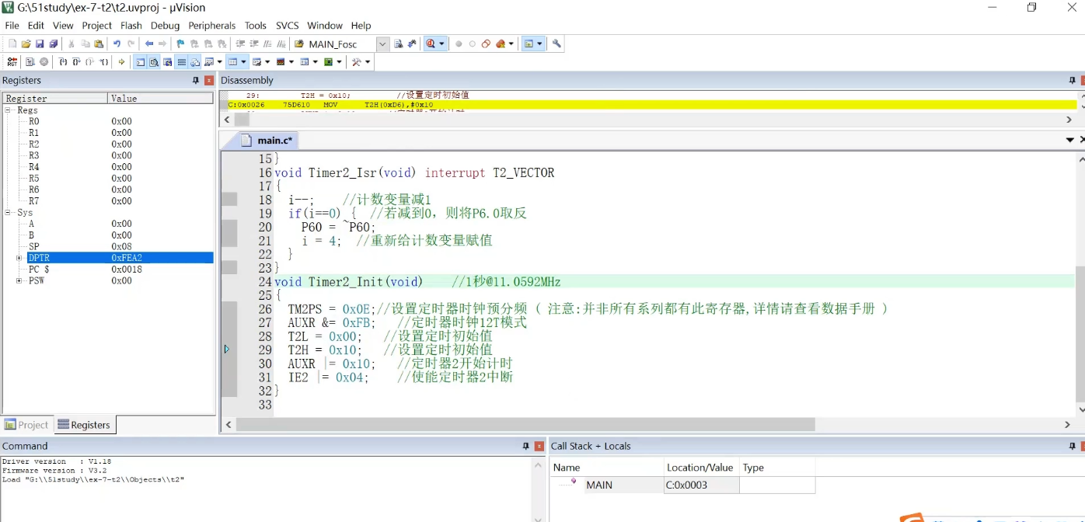Open the editor tab list dropdown arrow
This screenshot has width=1085, height=522.
click(x=1070, y=141)
